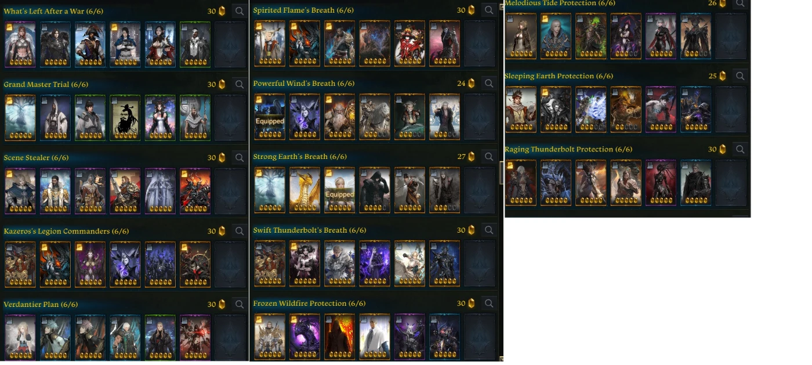This screenshot has width=812, height=365.
Task: Click magnifier icon beside Grand Master Trial
Action: click(240, 84)
